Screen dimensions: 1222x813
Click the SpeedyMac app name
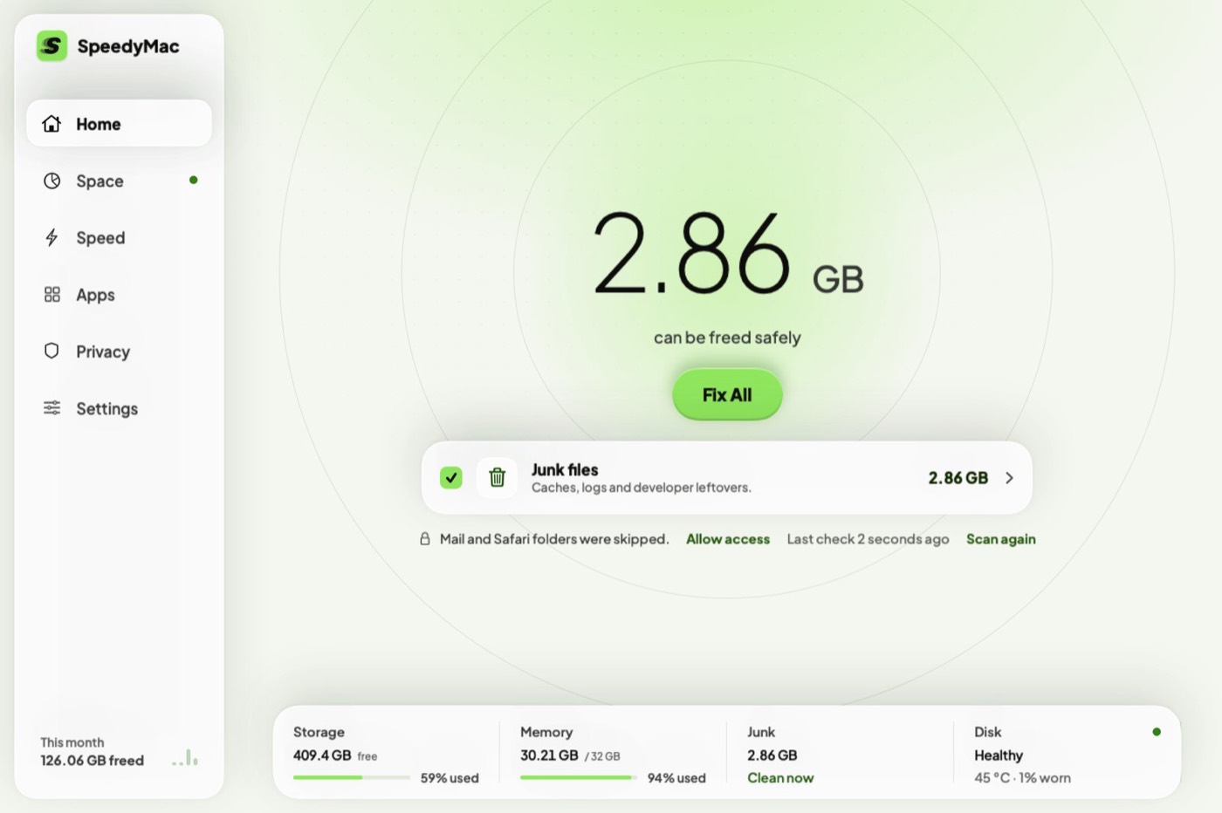coord(128,46)
